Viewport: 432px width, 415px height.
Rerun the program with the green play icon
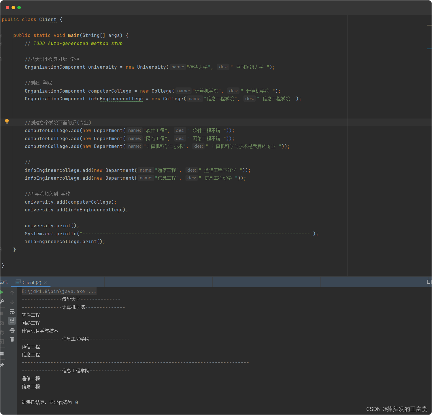click(x=2, y=292)
